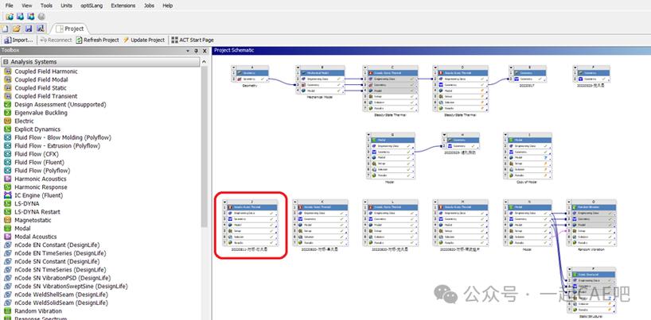Open the Jobs menu
Image resolution: width=651 pixels, height=320 pixels.
coord(149,6)
